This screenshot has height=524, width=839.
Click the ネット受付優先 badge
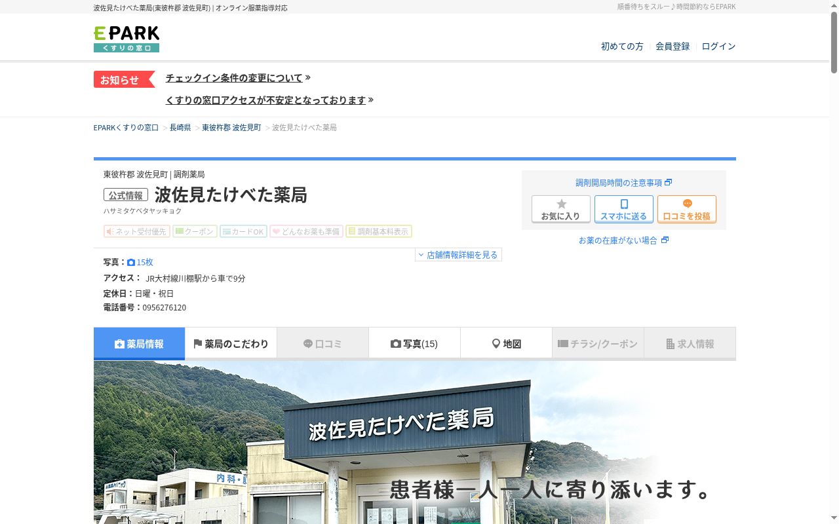coord(137,231)
